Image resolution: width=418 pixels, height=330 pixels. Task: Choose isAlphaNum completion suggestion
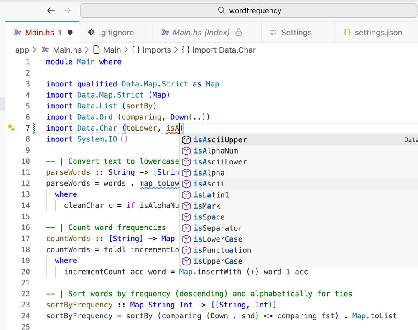[x=217, y=151]
